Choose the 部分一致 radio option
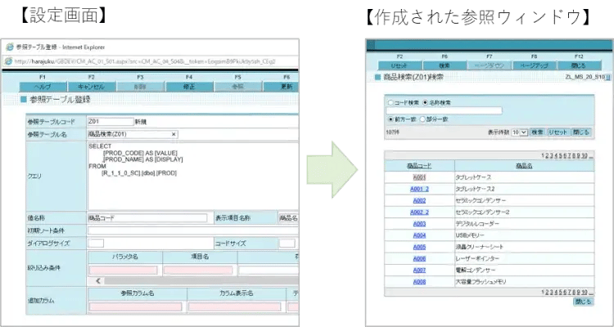 coord(424,119)
